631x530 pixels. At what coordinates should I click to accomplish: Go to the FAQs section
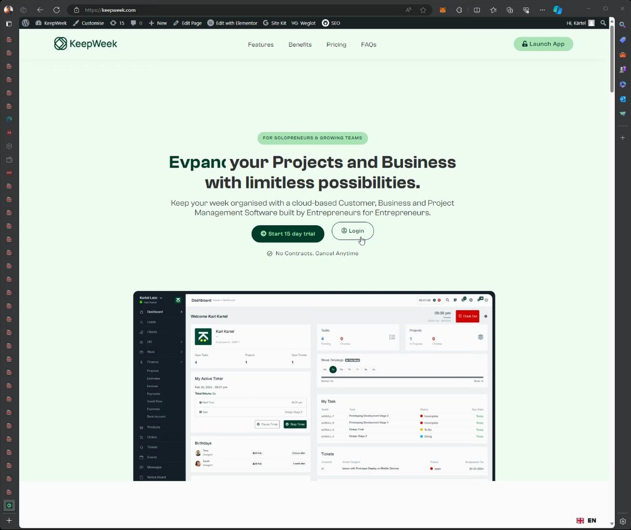[369, 44]
